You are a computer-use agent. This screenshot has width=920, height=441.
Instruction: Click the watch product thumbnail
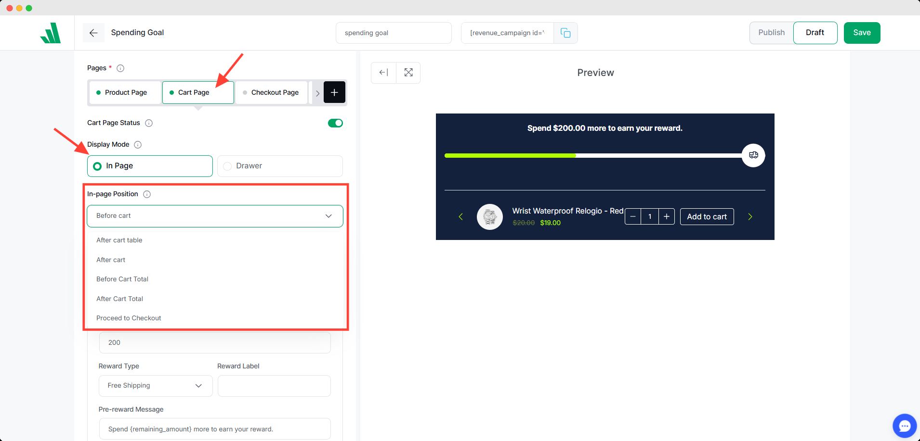pyautogui.click(x=490, y=217)
